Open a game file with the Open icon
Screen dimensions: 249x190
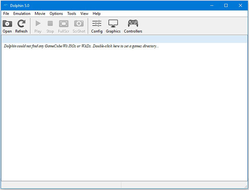[x=7, y=26]
